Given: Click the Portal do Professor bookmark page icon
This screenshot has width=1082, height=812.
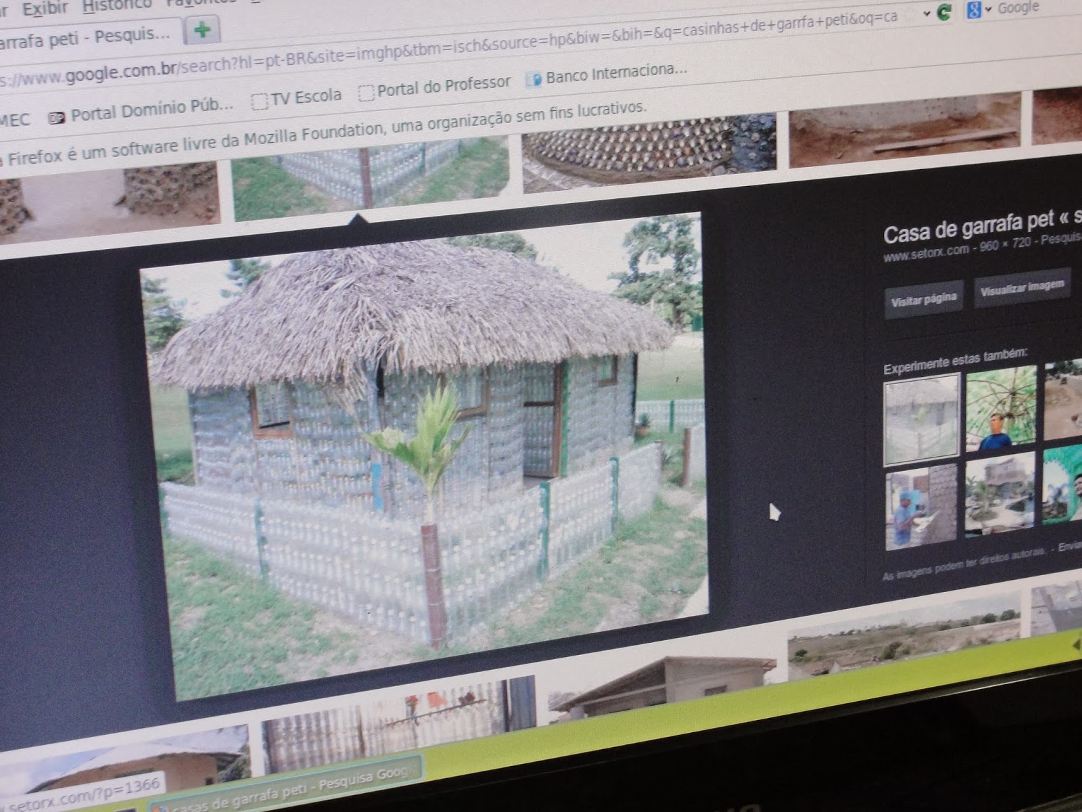Looking at the screenshot, I should pyautogui.click(x=367, y=93).
